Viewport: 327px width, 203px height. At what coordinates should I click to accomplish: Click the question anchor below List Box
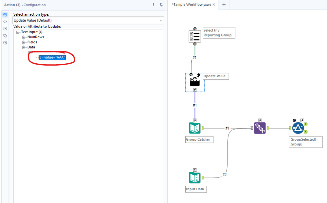click(x=195, y=44)
